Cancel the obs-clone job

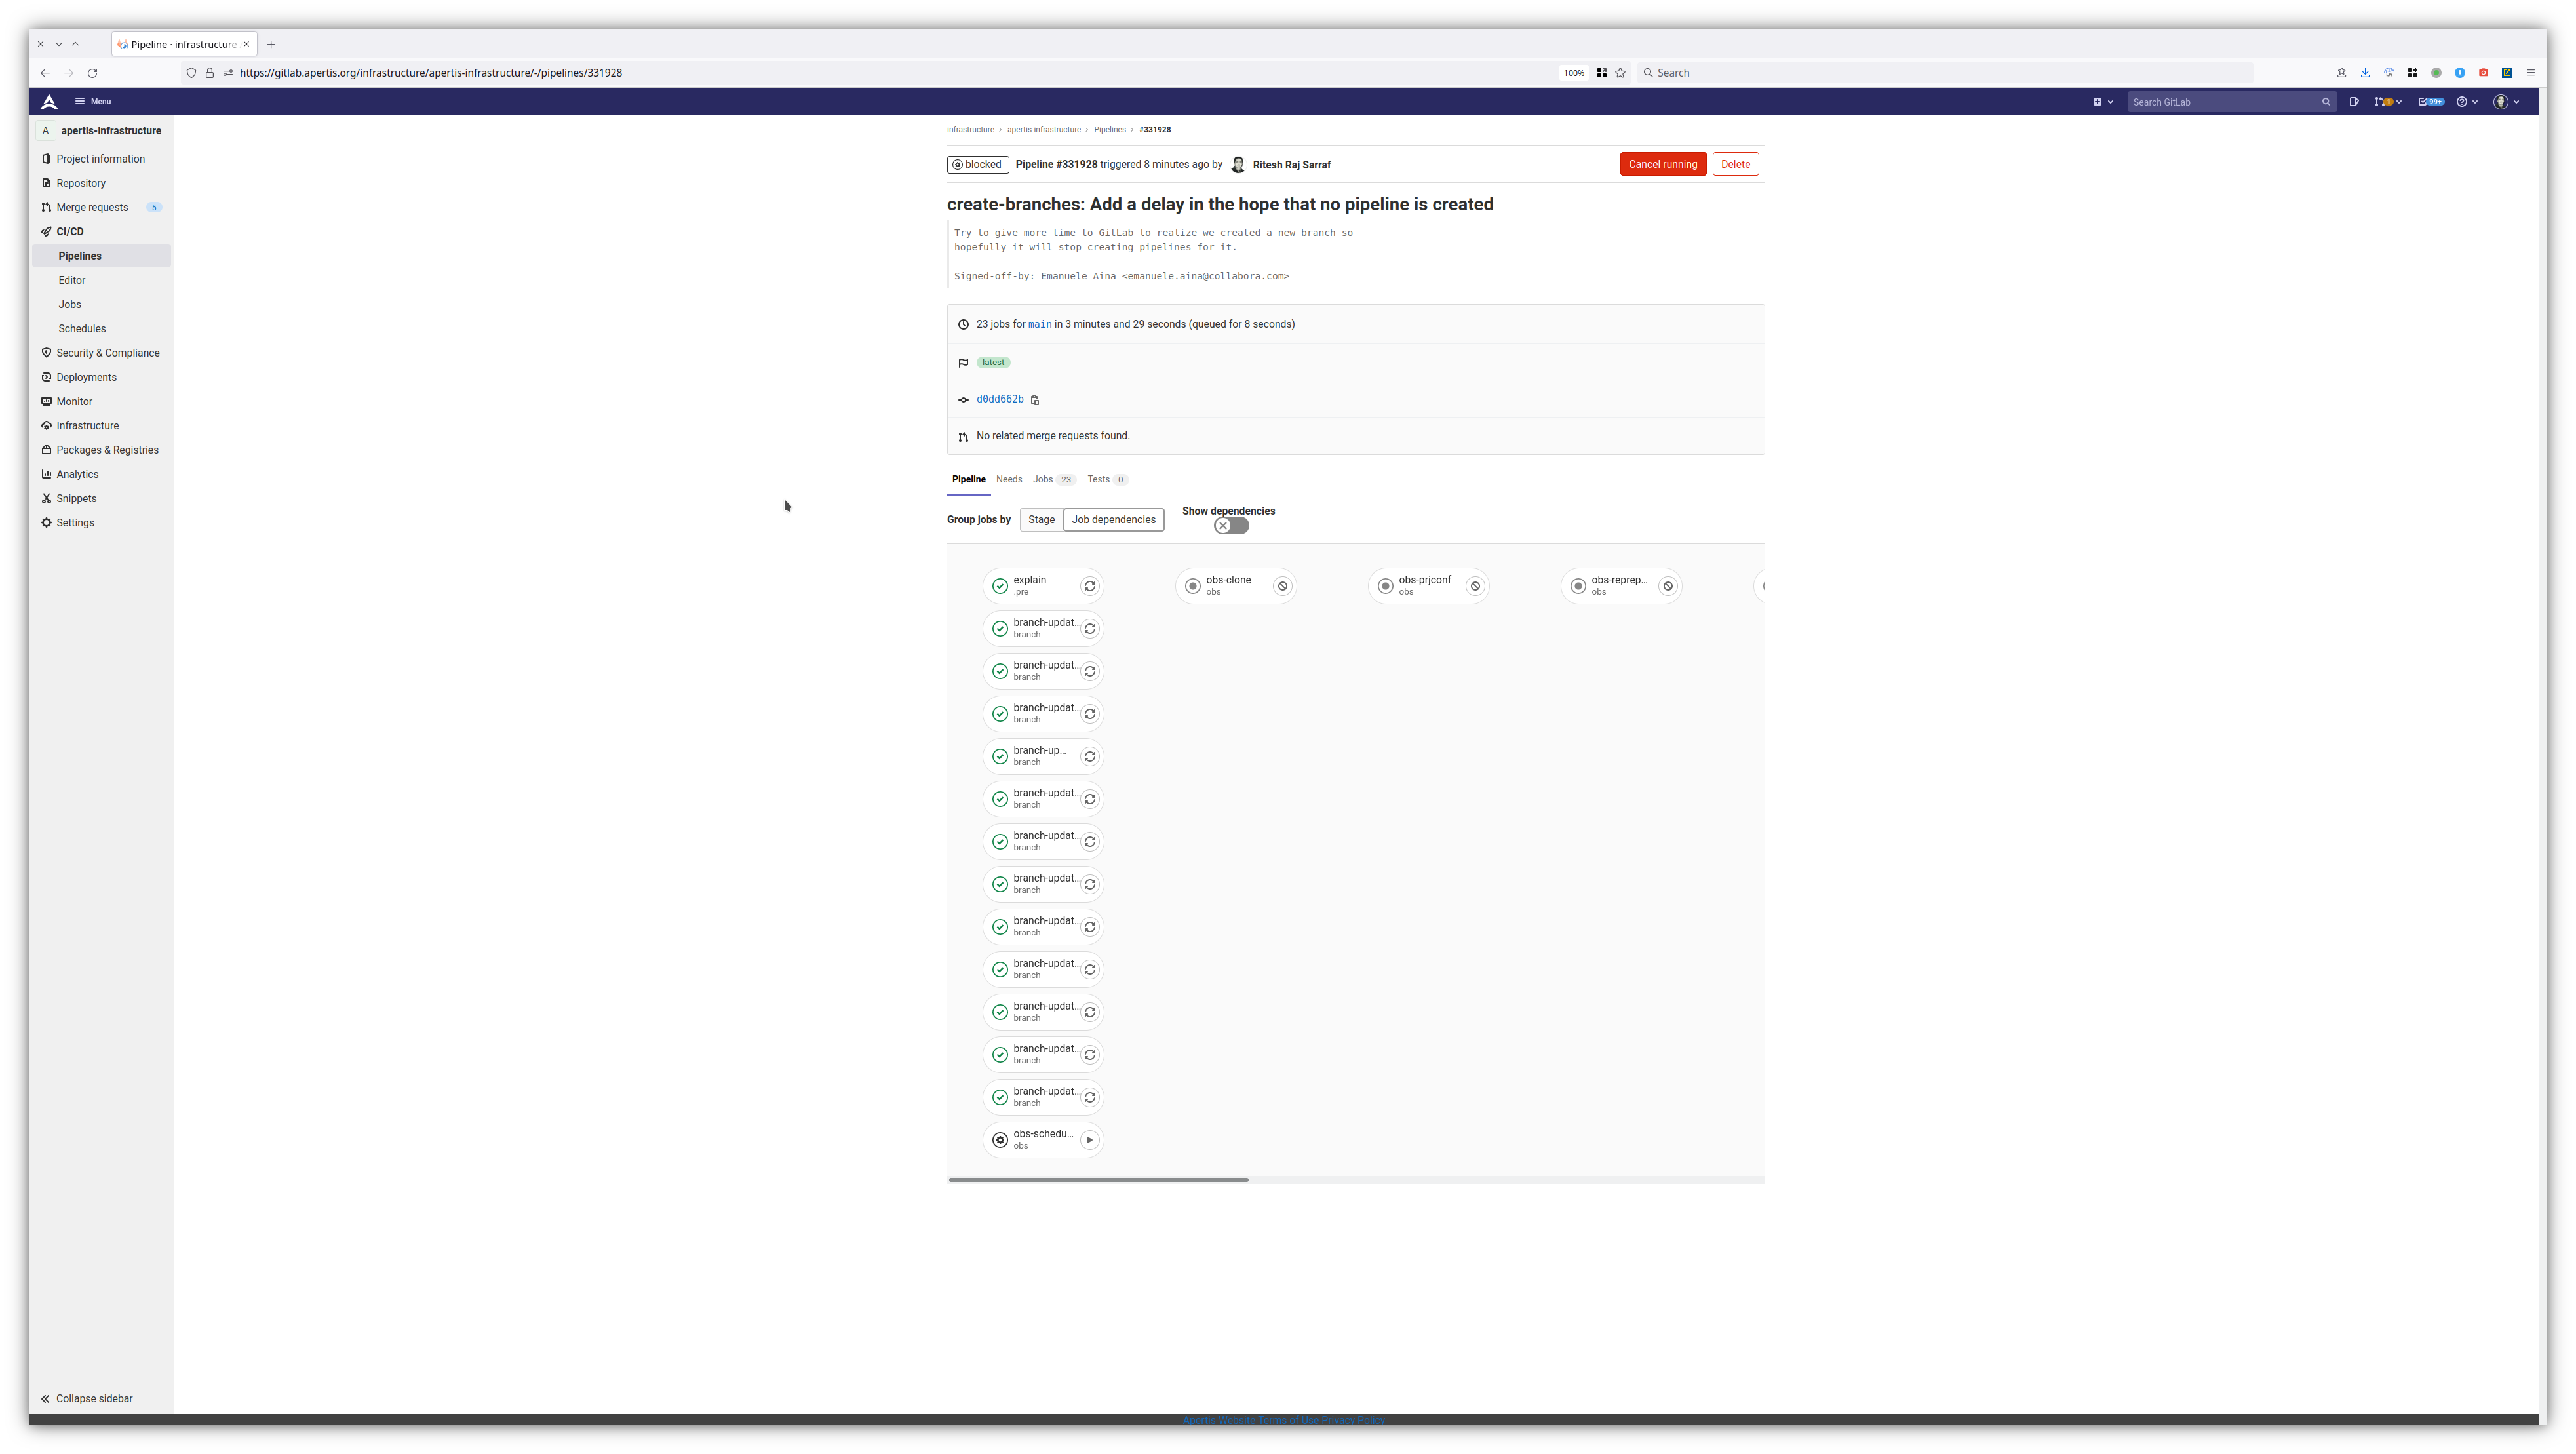[1282, 586]
